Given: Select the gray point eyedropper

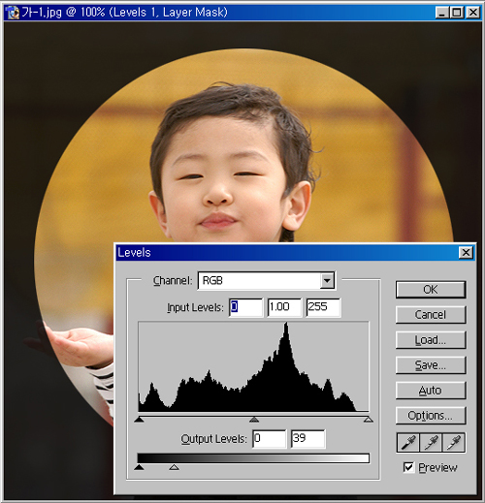Looking at the screenshot, I should [x=431, y=442].
